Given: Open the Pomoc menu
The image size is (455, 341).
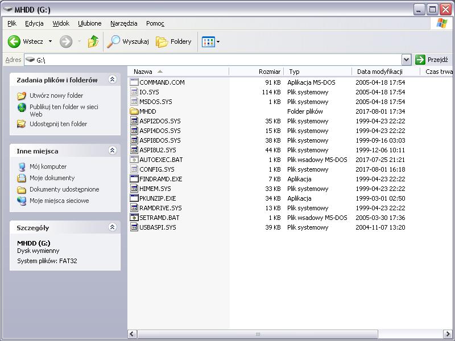Looking at the screenshot, I should [155, 23].
